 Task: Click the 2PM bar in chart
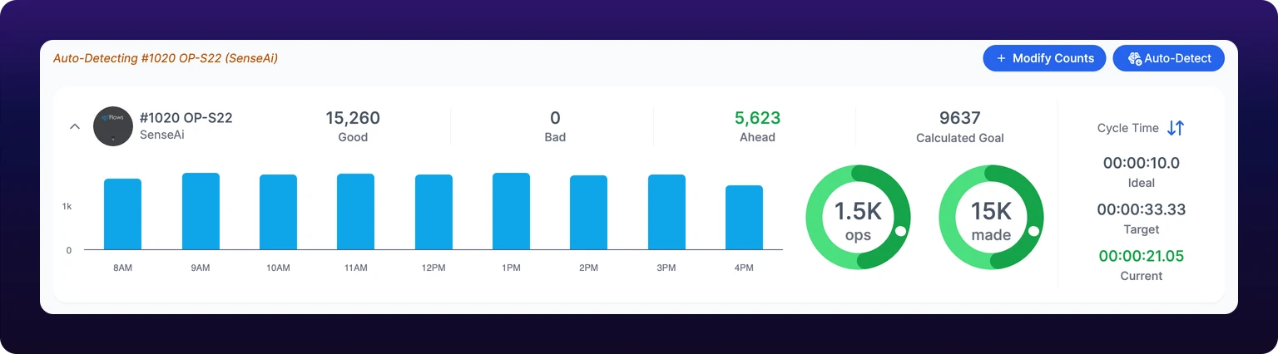click(x=588, y=212)
